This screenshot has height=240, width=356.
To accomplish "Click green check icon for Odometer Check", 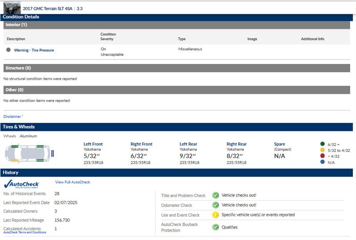I will (x=215, y=205).
